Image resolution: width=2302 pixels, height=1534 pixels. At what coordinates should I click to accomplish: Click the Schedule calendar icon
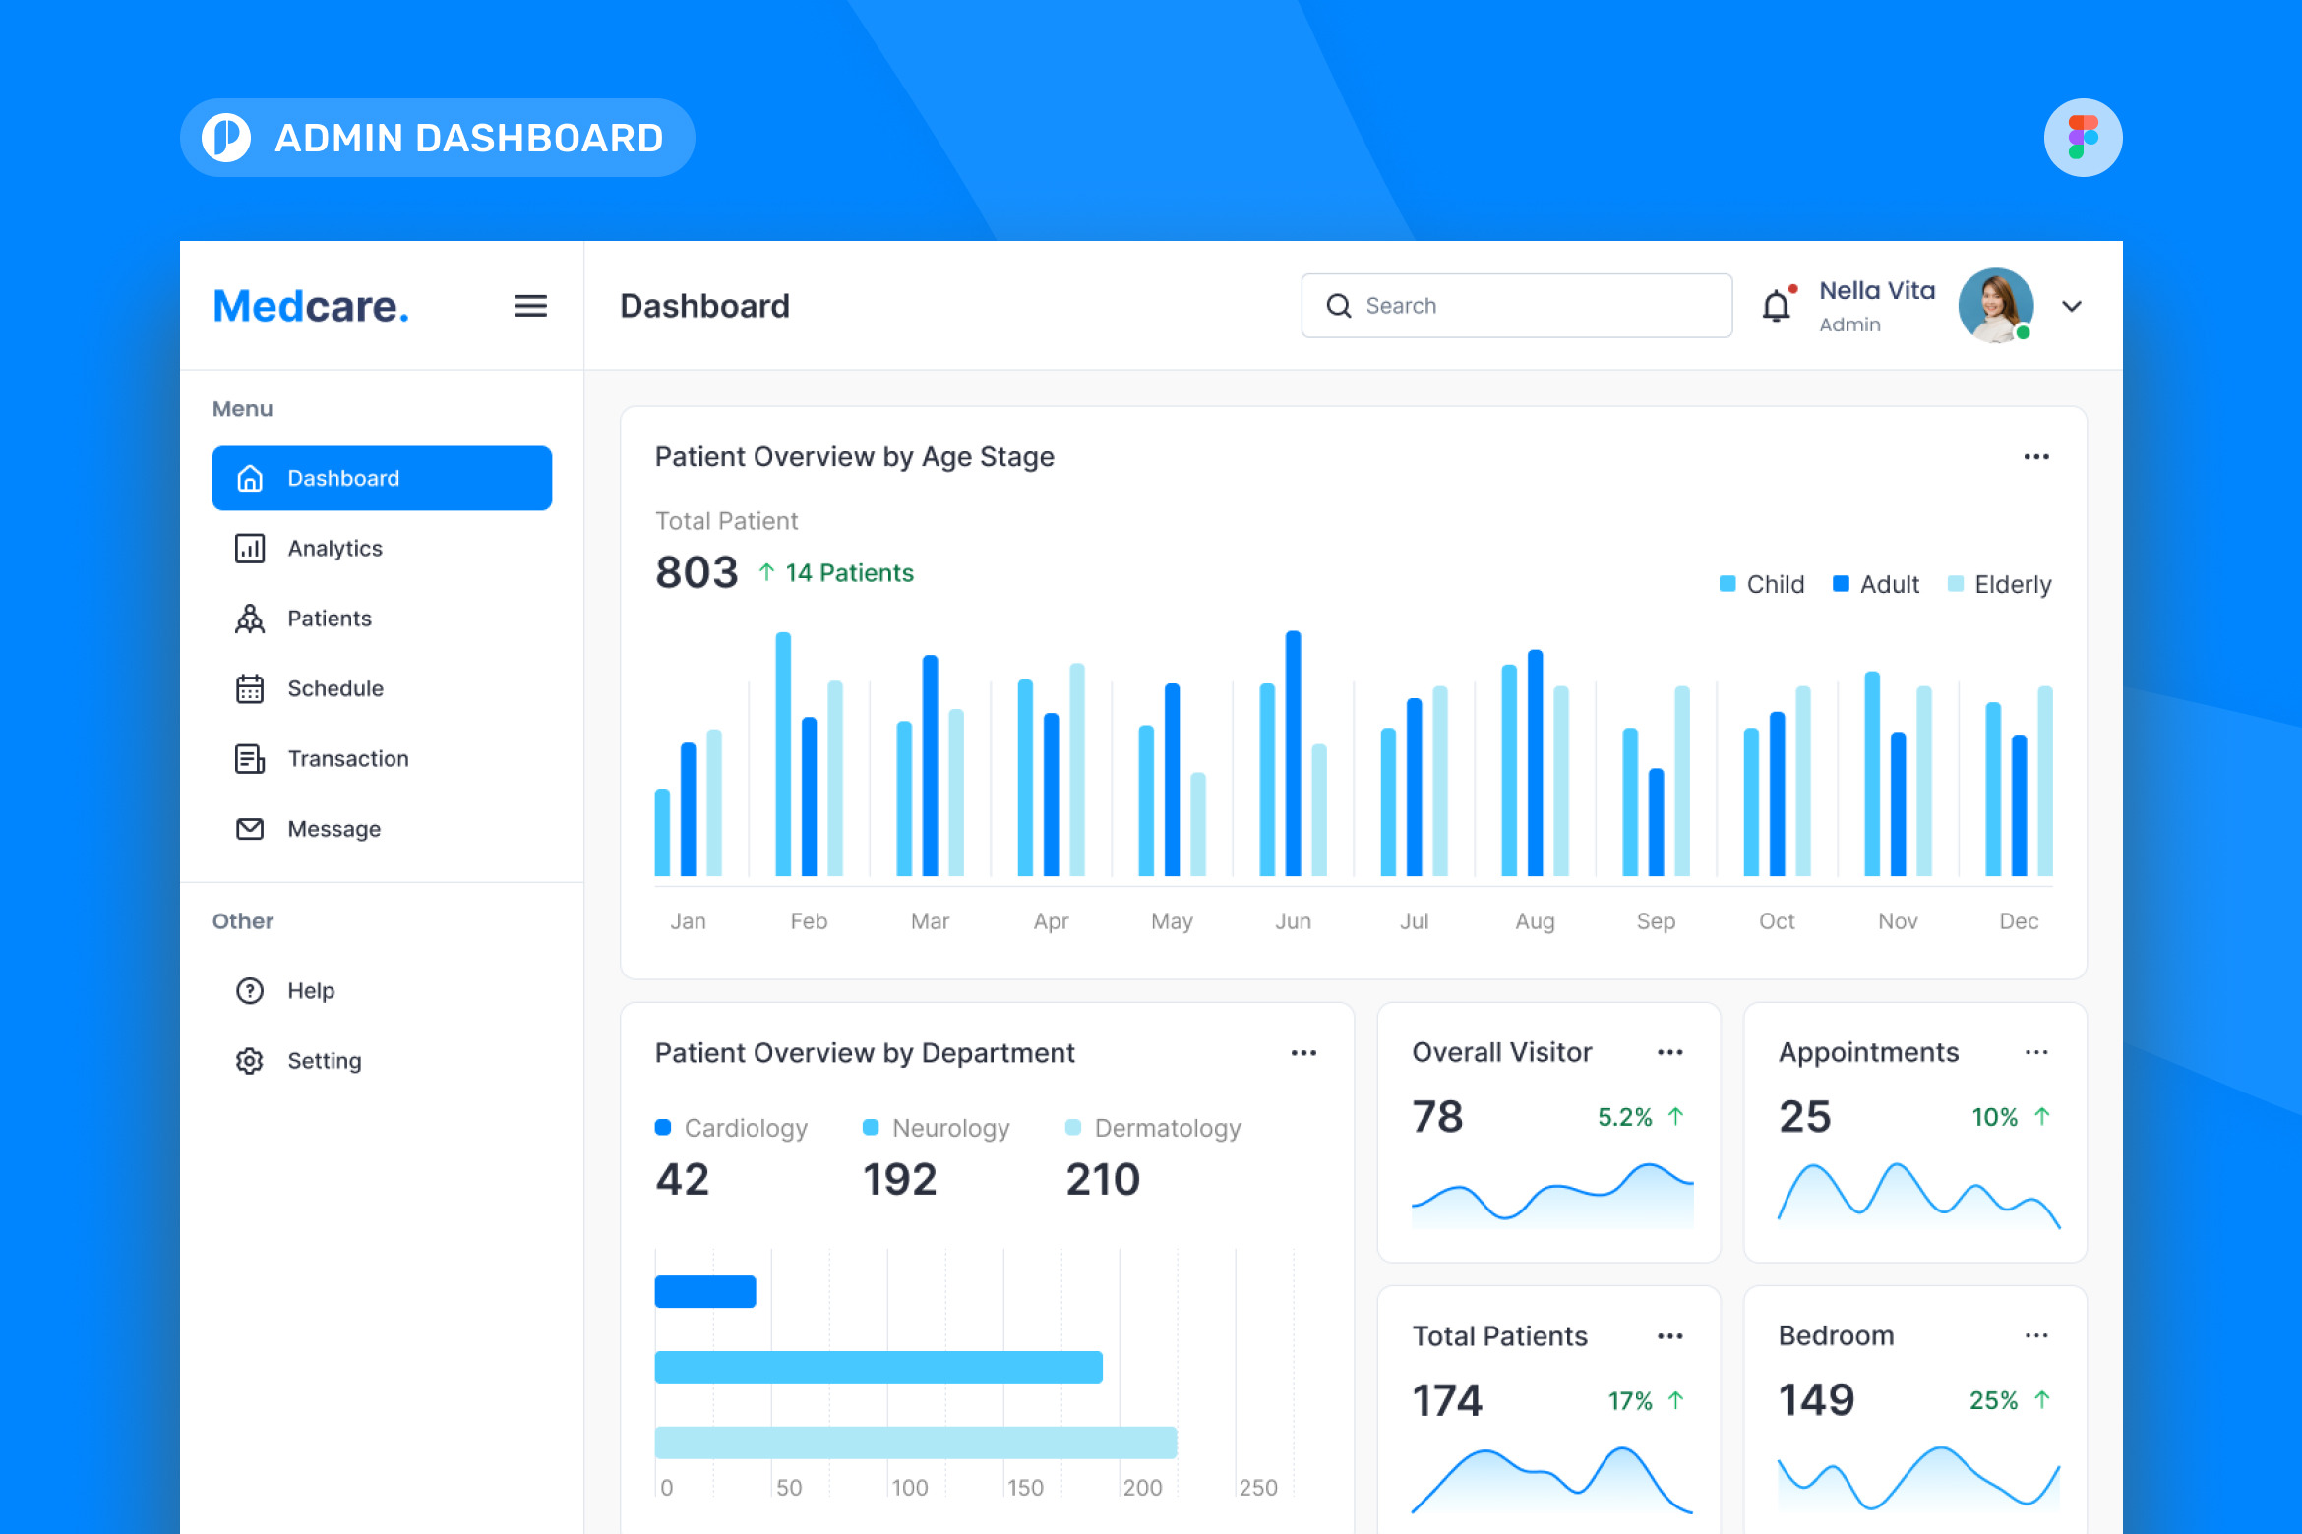(250, 688)
